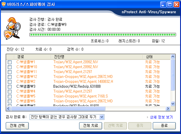The image size is (181, 134).
Task: Click the 종료 button
Action: 164,126
